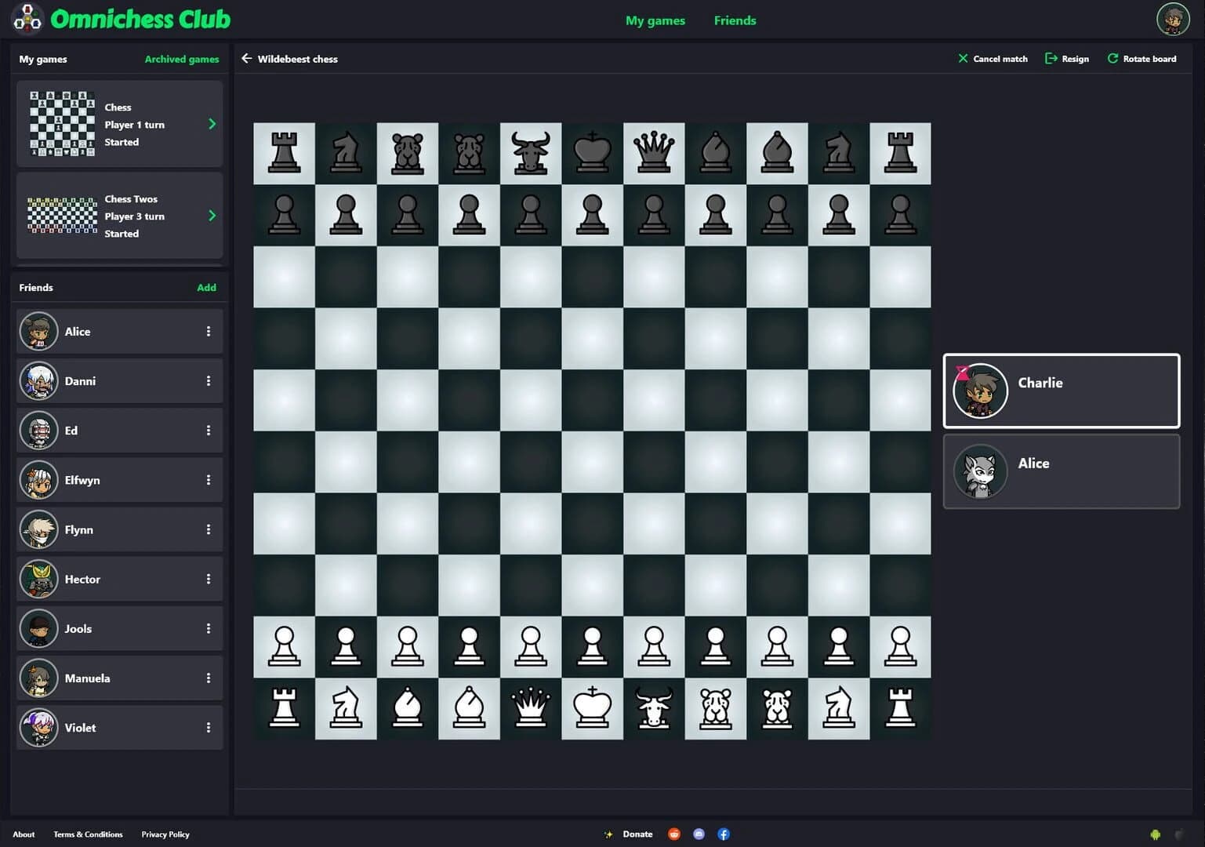Image resolution: width=1205 pixels, height=847 pixels.
Task: Select the My games sidebar heading
Action: tap(43, 59)
